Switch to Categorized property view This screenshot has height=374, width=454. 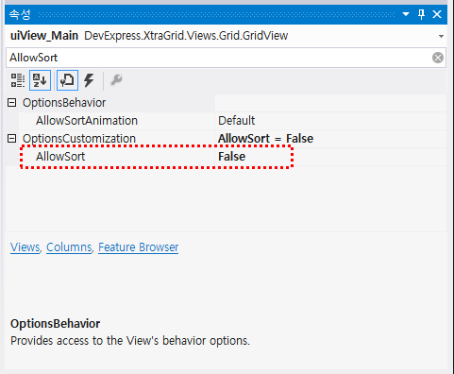point(18,80)
